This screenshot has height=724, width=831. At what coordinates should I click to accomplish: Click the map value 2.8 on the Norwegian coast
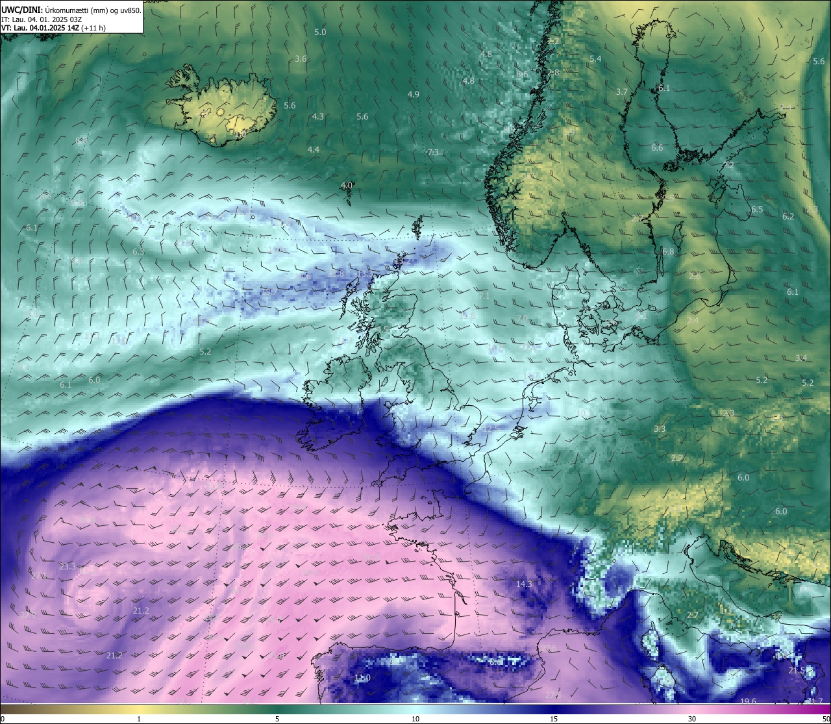click(x=553, y=72)
